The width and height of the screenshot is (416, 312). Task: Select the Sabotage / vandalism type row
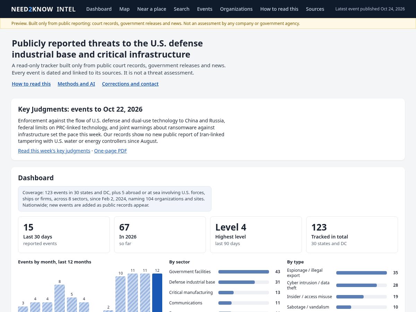pos(343,307)
